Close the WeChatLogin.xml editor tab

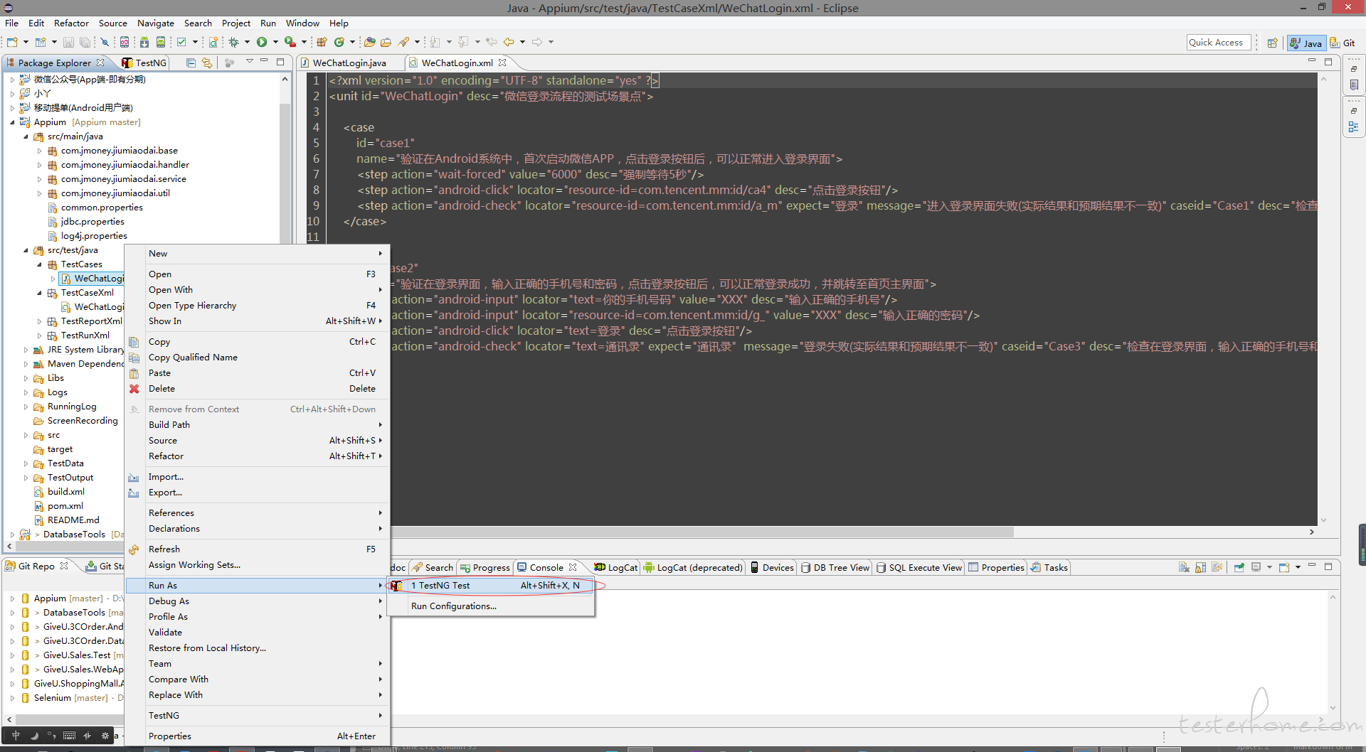[x=502, y=63]
